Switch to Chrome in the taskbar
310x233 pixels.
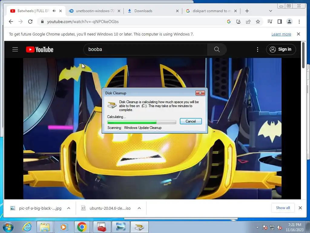click(82, 227)
